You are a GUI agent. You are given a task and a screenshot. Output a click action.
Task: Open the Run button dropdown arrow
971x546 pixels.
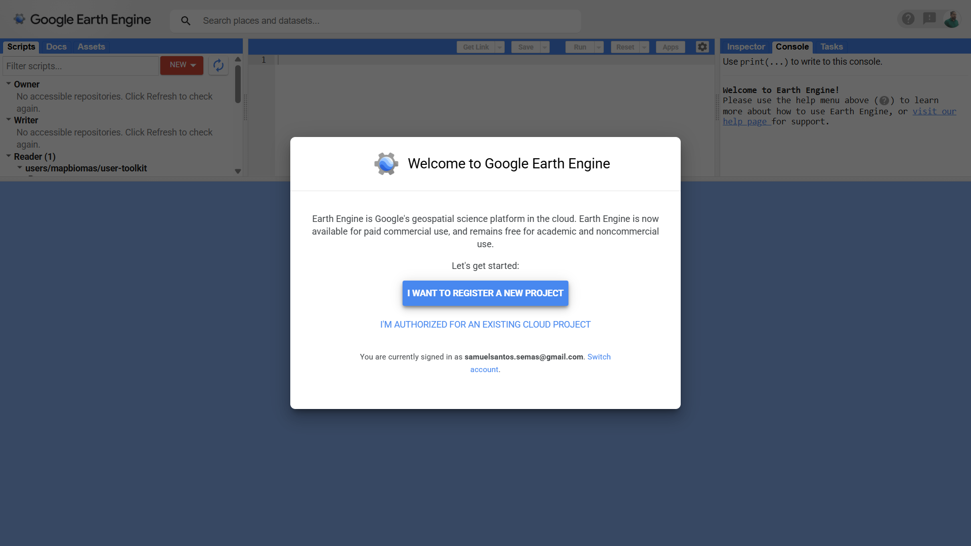pyautogui.click(x=598, y=47)
